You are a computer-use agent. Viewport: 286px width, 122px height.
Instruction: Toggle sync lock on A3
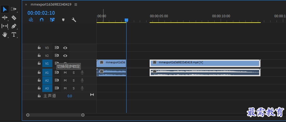[57, 88]
